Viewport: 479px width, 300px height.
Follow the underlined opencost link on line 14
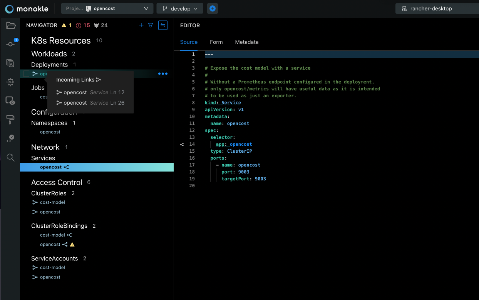point(241,144)
